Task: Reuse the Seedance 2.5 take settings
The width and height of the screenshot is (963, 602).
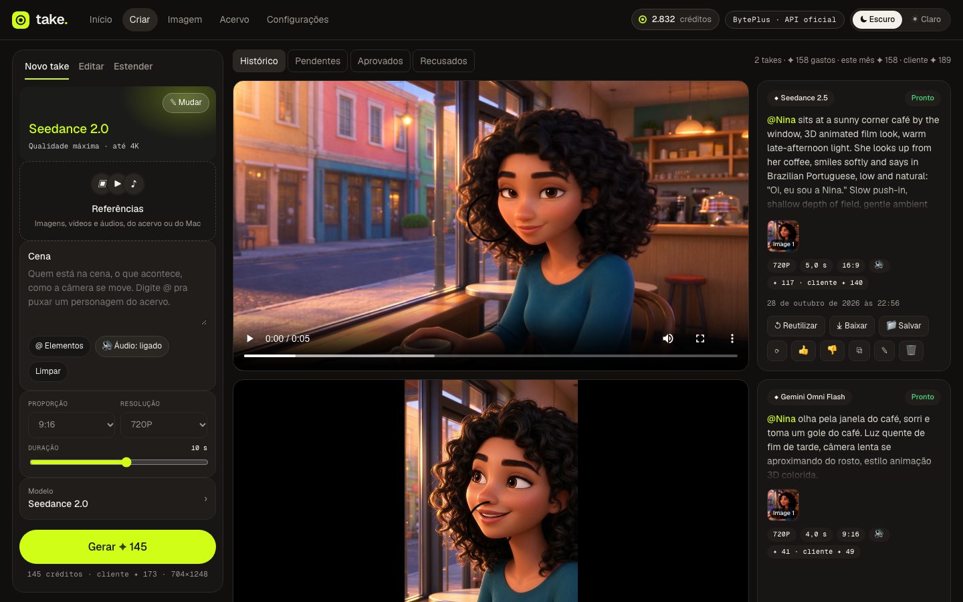Action: pos(796,326)
